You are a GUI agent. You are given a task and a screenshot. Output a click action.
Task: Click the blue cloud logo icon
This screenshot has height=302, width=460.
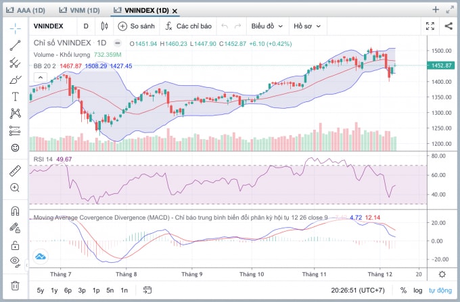tap(41, 257)
